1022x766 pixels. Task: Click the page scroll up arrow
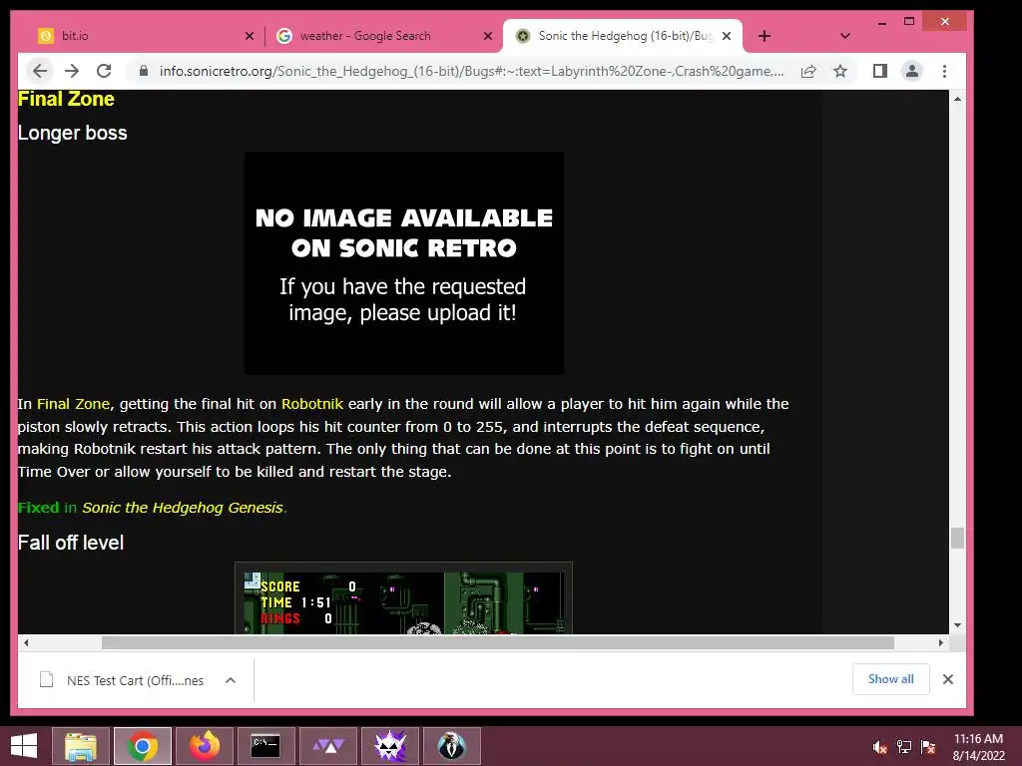(x=957, y=99)
